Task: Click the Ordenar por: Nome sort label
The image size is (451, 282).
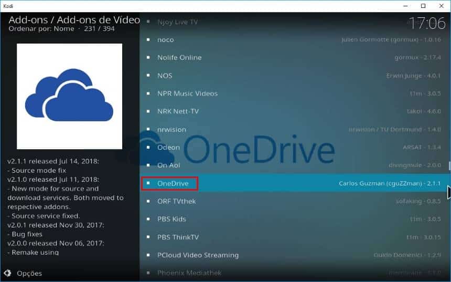Action: point(41,28)
